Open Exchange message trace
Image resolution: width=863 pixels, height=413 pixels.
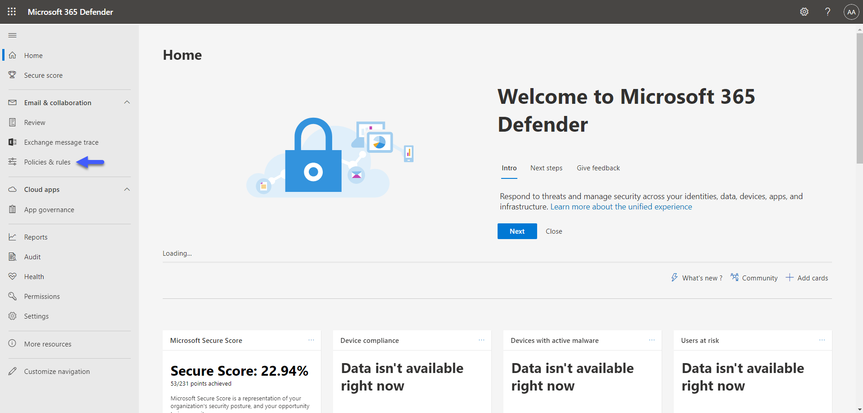coord(61,142)
